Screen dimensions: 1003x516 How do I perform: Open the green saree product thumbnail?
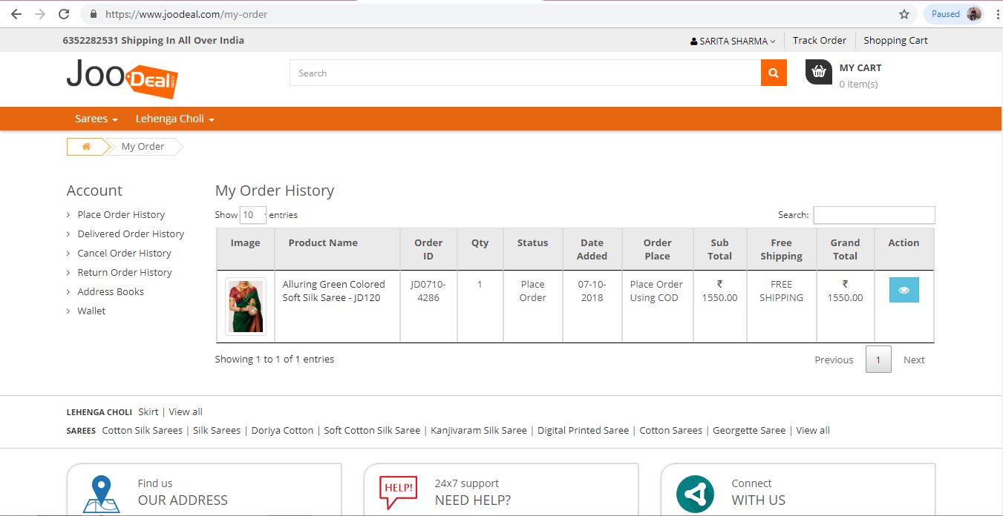click(245, 306)
